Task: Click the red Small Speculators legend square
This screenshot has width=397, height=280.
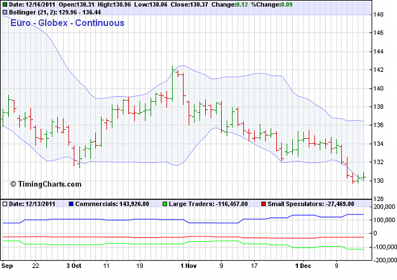Action: click(x=264, y=204)
